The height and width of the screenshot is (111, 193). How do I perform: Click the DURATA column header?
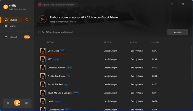[155, 42]
